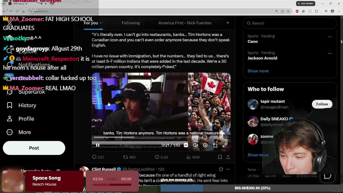Open the Jackson Arnold trending topic
Viewport: 343px width, 193px height.
pyautogui.click(x=262, y=58)
